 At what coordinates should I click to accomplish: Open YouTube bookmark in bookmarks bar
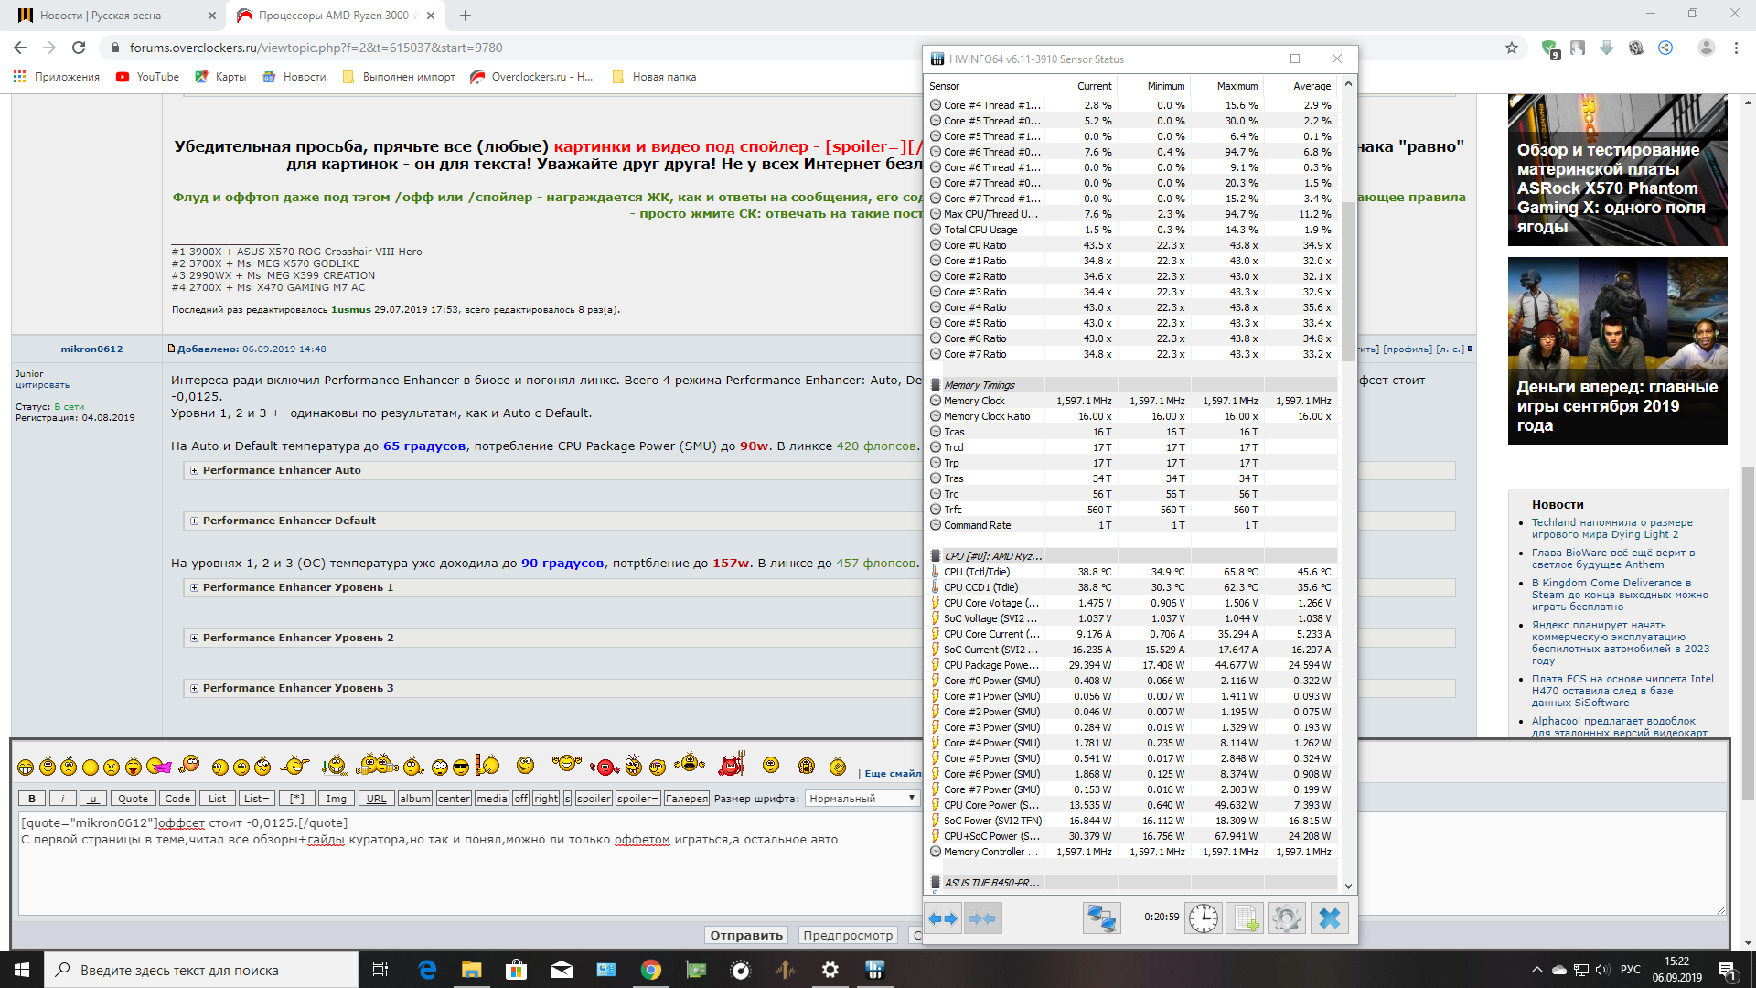[x=147, y=77]
